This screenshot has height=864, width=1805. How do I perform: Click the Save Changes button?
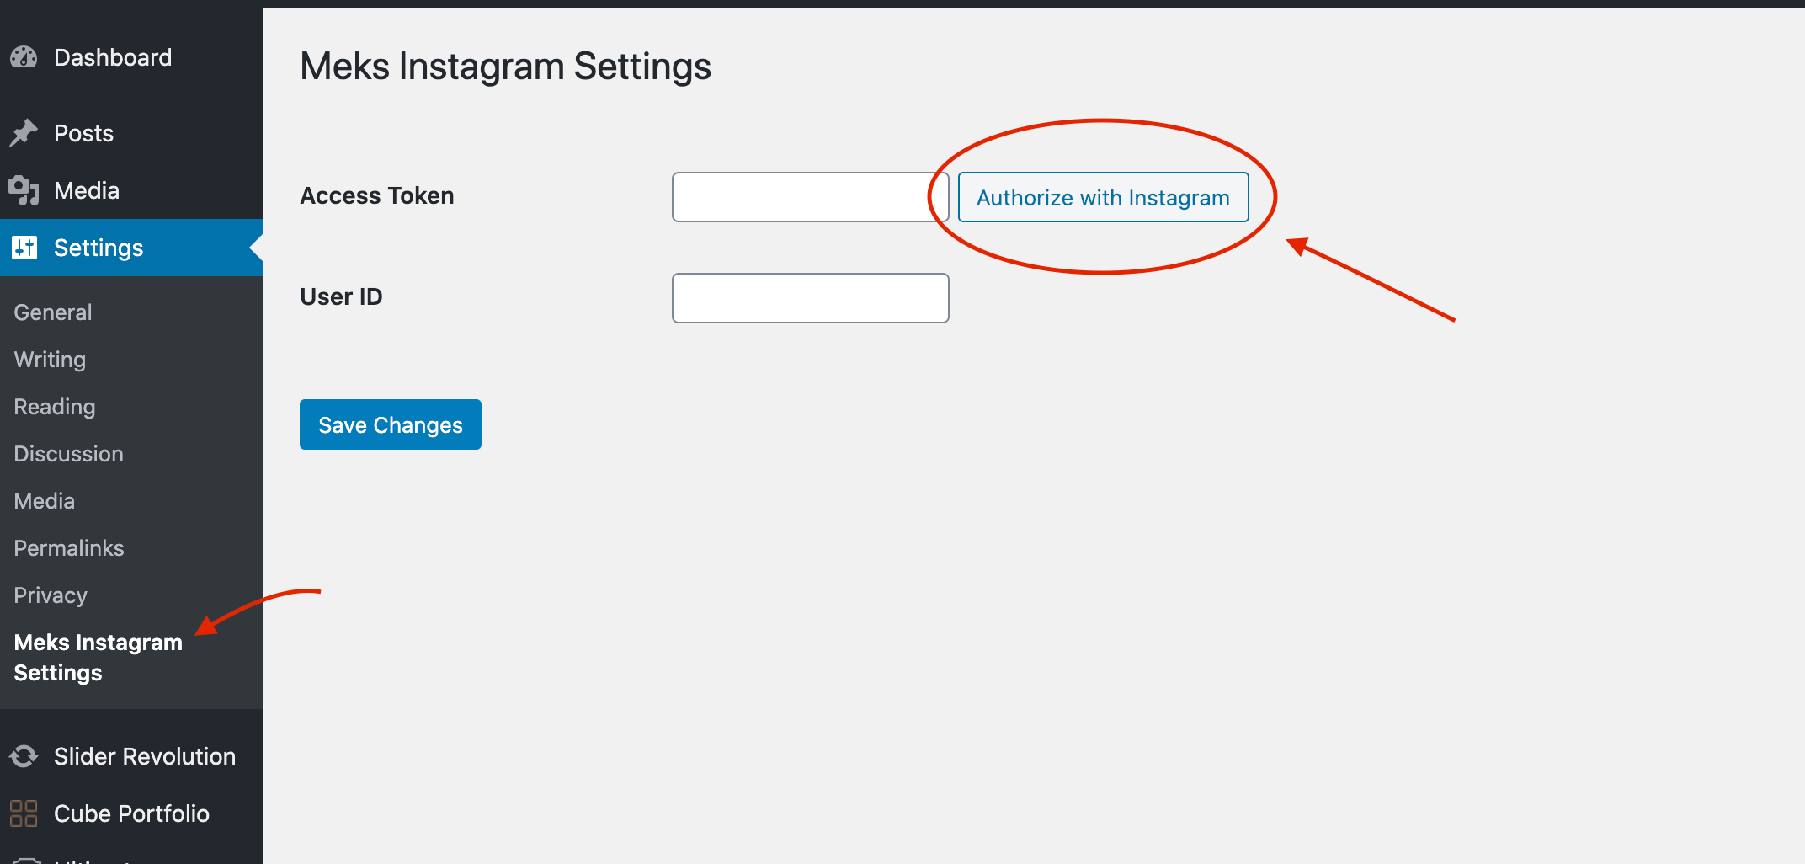[x=391, y=424]
